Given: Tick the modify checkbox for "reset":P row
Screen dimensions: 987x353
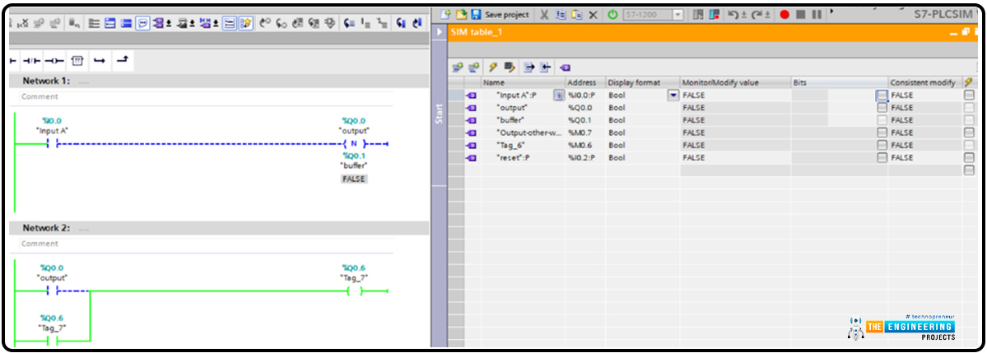Looking at the screenshot, I should pos(968,157).
